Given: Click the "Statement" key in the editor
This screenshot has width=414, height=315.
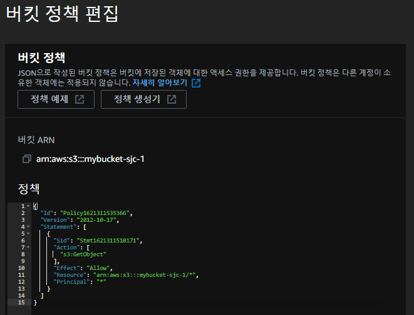Looking at the screenshot, I should (x=58, y=226).
